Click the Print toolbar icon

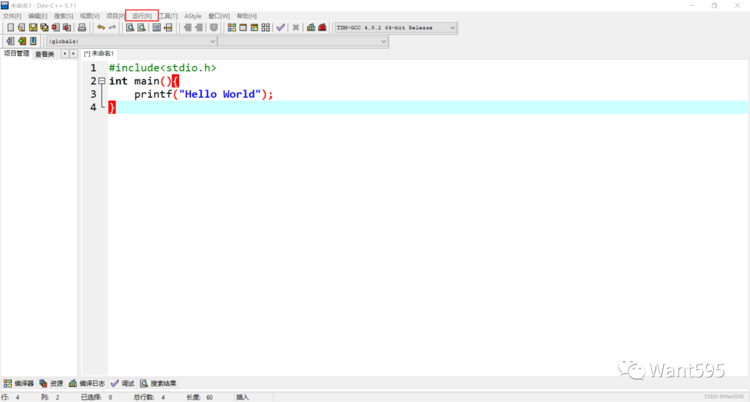click(82, 28)
